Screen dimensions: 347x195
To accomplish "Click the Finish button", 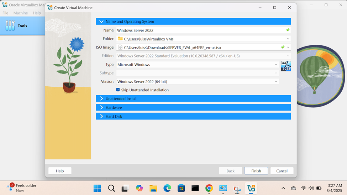I will point(256,171).
